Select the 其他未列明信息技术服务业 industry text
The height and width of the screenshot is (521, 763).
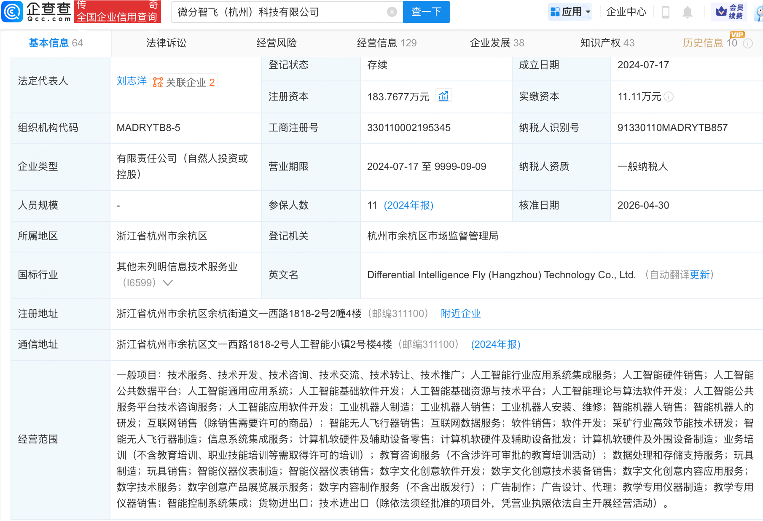177,267
